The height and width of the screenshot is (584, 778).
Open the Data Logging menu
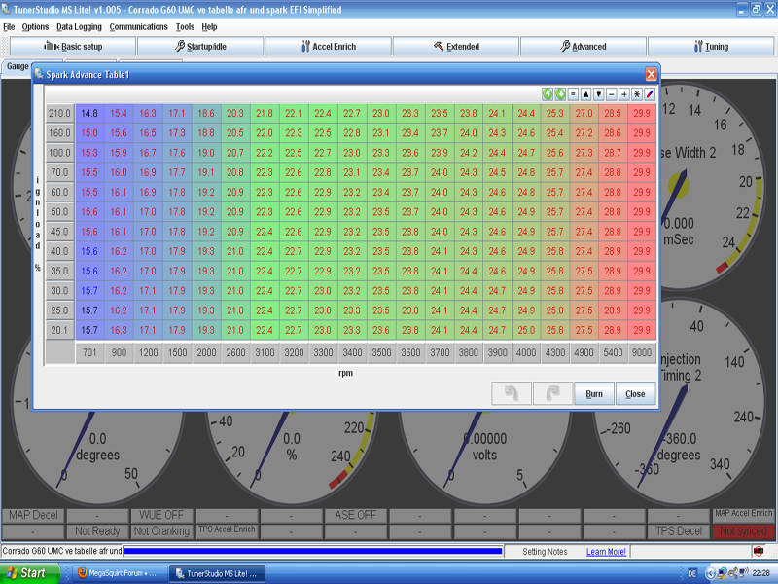tap(78, 27)
